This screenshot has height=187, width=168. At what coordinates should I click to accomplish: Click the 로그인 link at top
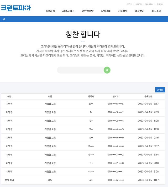point(129,4)
